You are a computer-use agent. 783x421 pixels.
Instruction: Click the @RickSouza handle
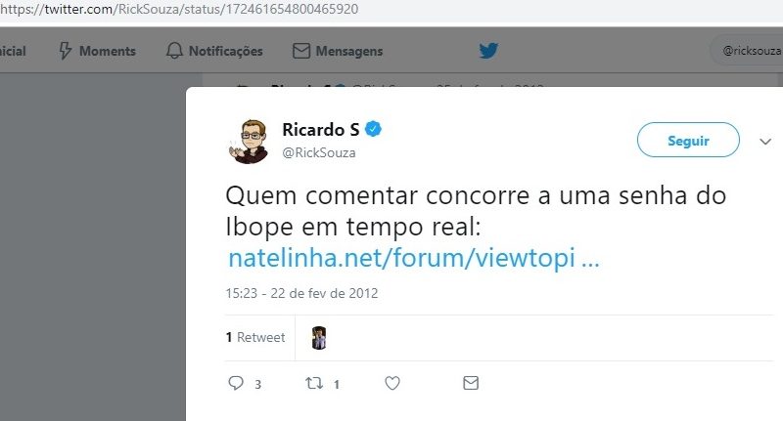tap(319, 153)
